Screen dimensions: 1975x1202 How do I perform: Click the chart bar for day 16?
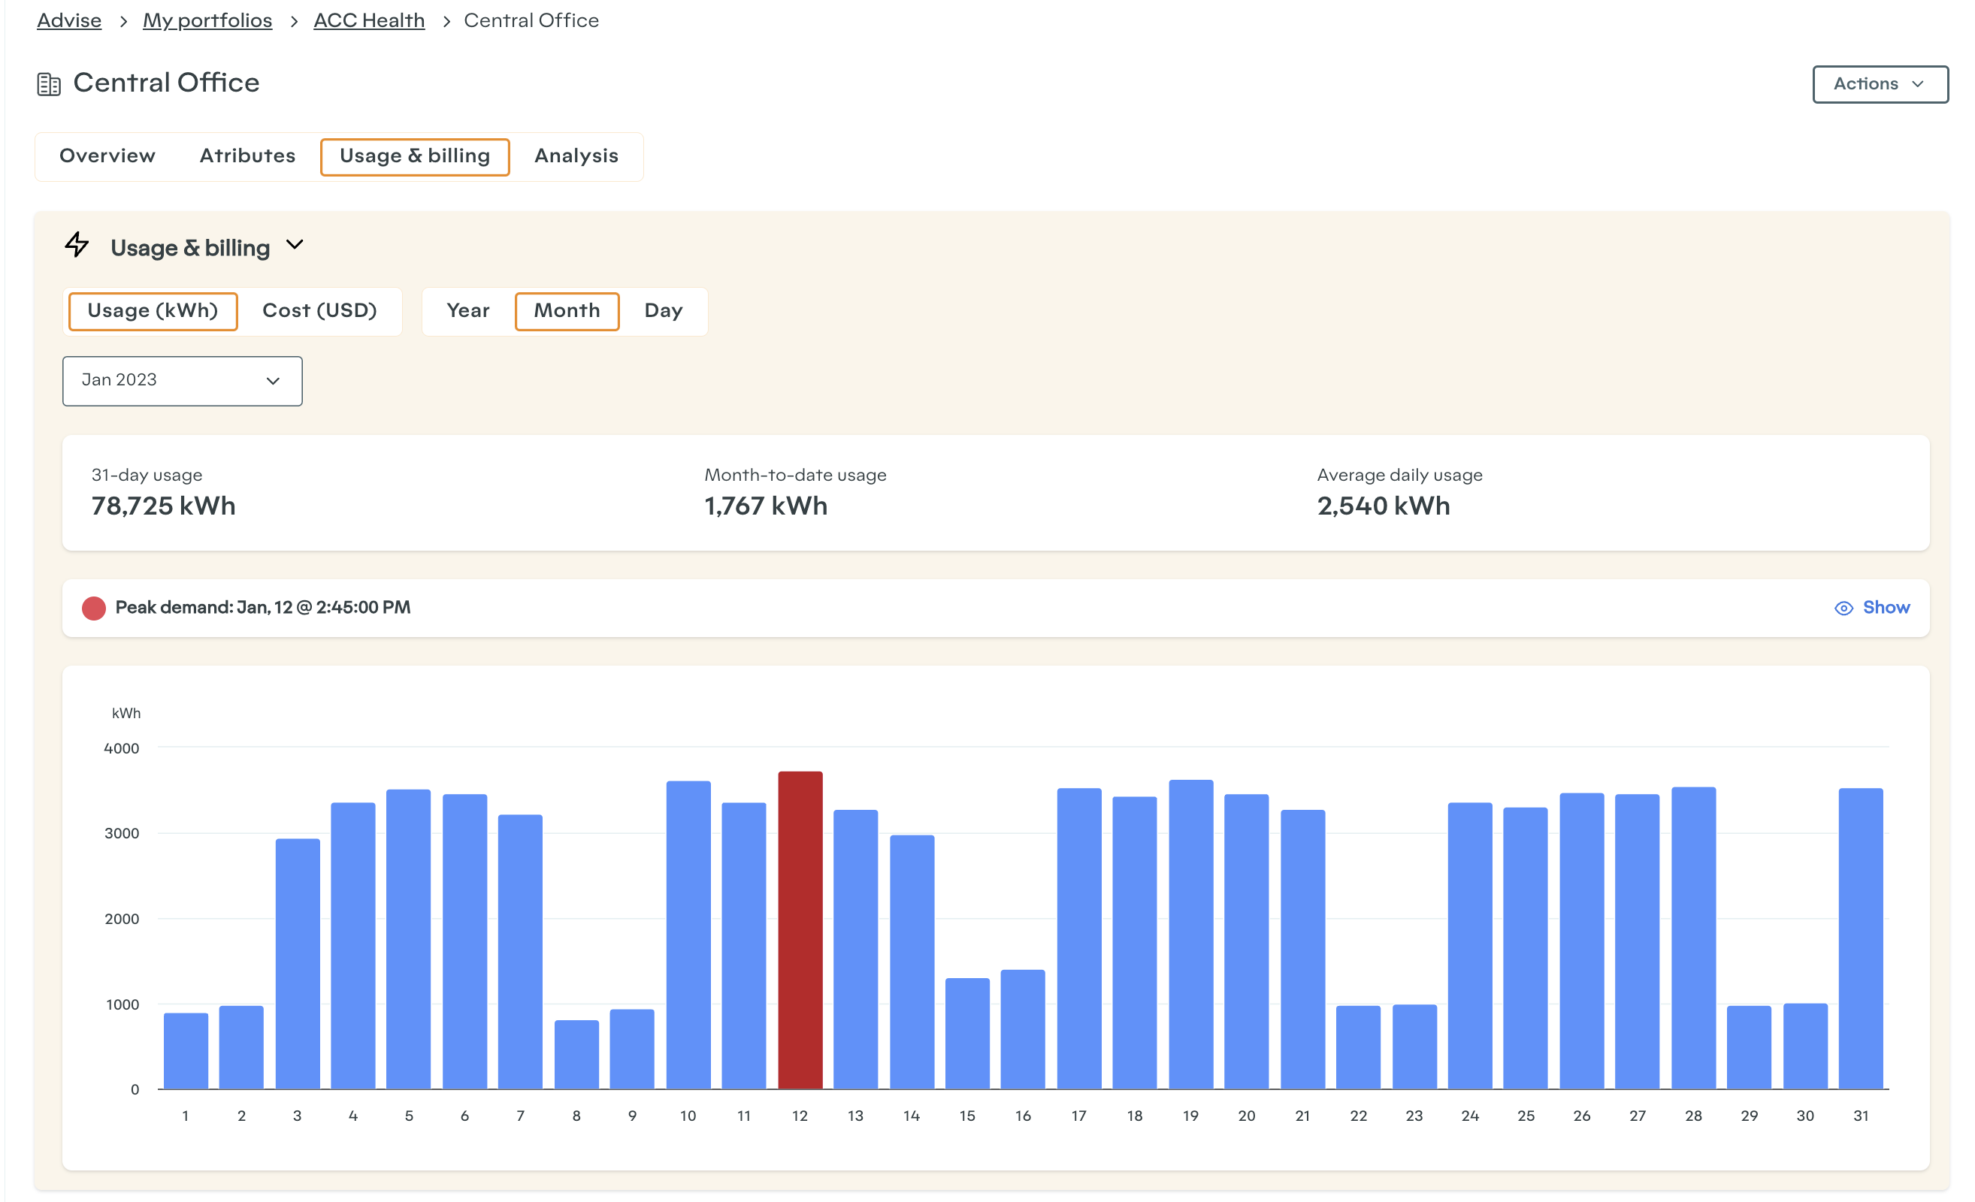point(1024,1030)
